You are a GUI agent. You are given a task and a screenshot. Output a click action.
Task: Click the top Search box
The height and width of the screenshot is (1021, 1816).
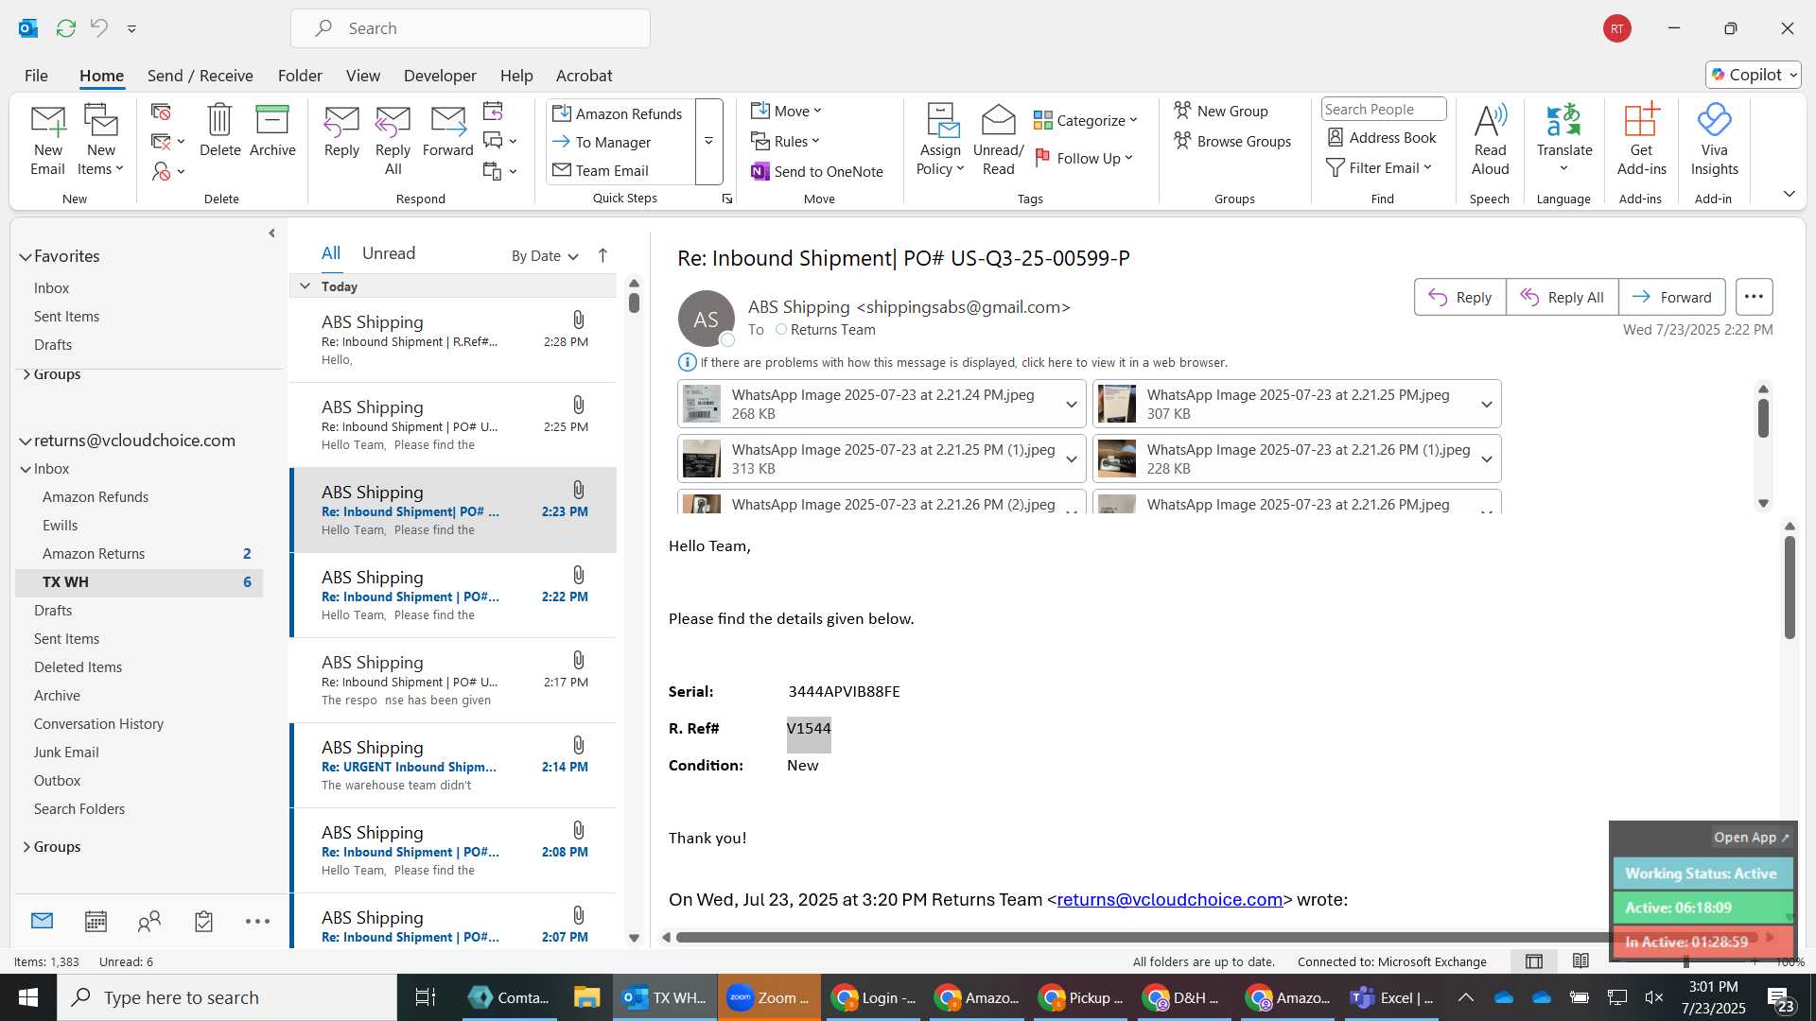(470, 28)
